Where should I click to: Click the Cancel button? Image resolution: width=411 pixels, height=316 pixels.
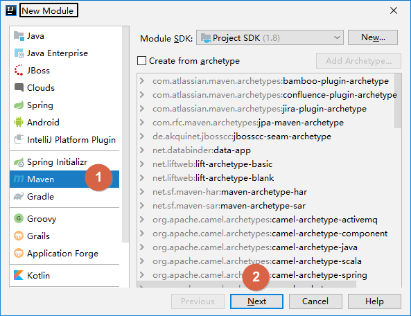tap(315, 301)
